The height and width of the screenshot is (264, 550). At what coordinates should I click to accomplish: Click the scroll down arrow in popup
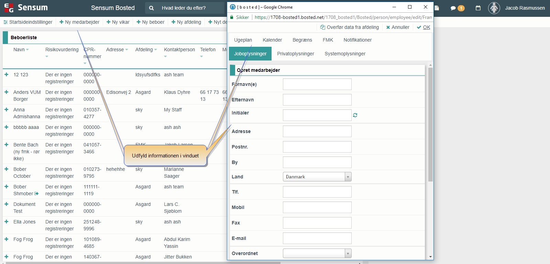(430, 257)
